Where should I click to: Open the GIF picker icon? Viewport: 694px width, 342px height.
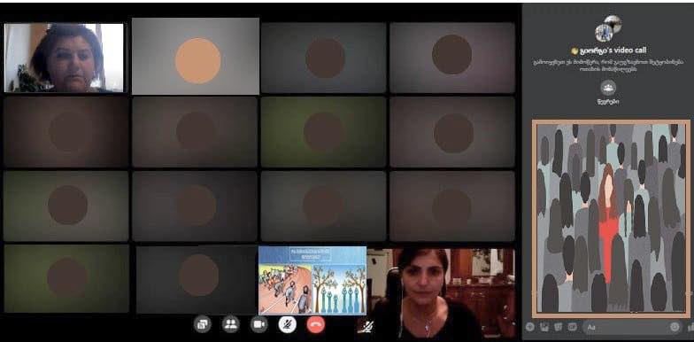point(572,327)
